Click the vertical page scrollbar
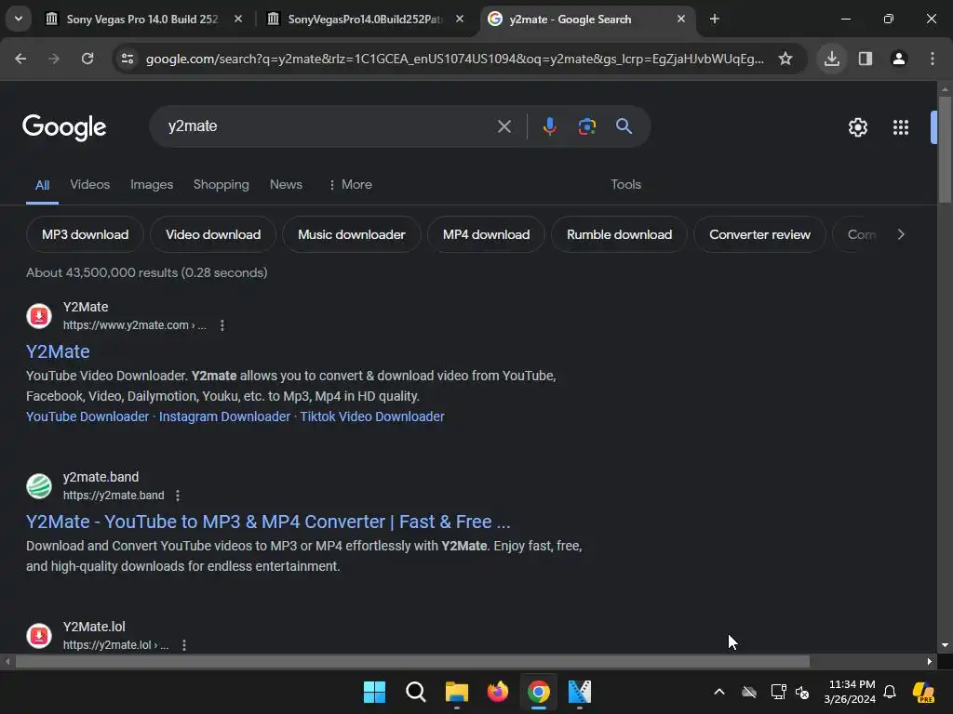The width and height of the screenshot is (953, 714). (x=945, y=149)
